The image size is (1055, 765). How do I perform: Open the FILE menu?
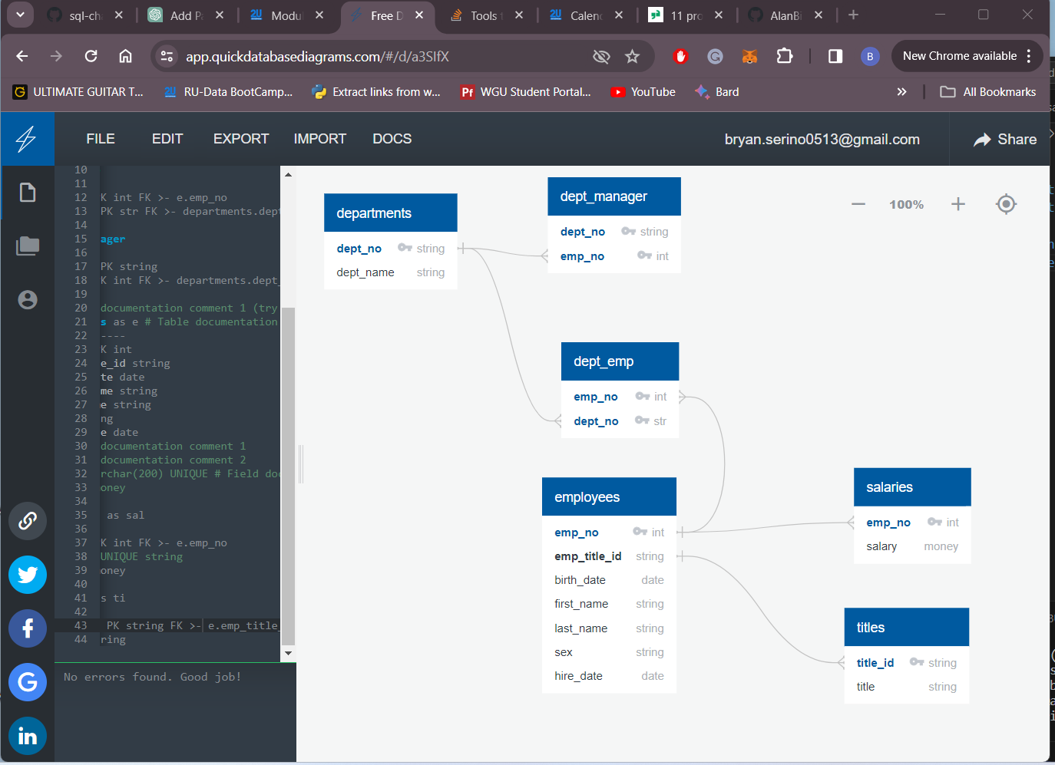coord(100,139)
